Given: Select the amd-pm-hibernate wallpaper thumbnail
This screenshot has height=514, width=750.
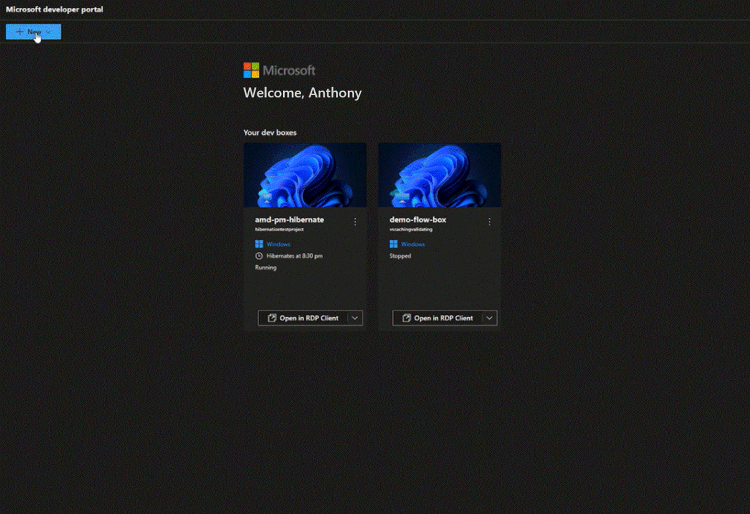Looking at the screenshot, I should pos(305,175).
